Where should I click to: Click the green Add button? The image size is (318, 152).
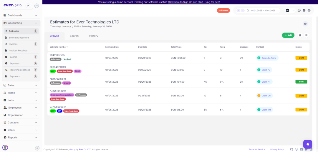(288, 35)
